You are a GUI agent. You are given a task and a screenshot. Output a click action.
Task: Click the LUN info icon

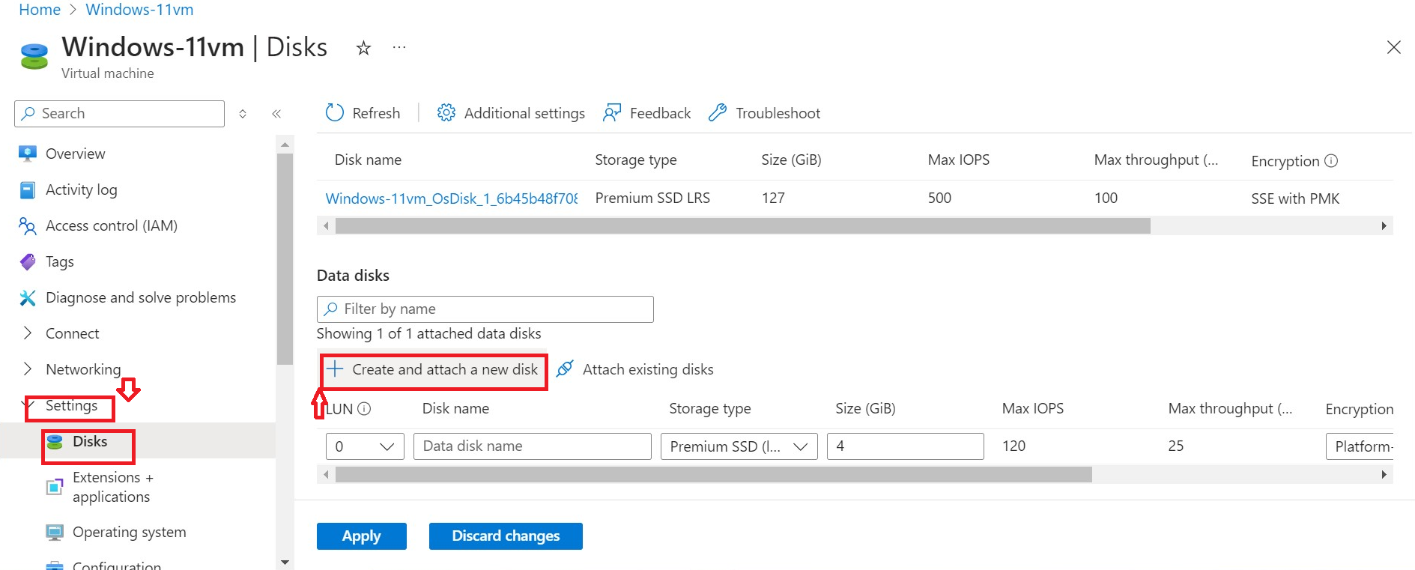[364, 409]
